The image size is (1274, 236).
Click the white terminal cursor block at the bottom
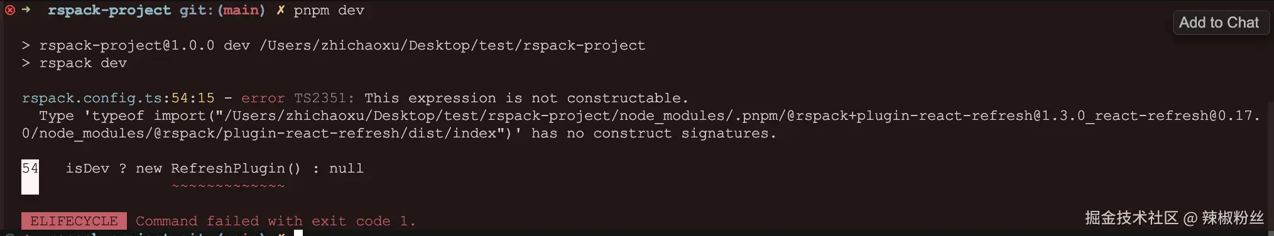click(298, 233)
